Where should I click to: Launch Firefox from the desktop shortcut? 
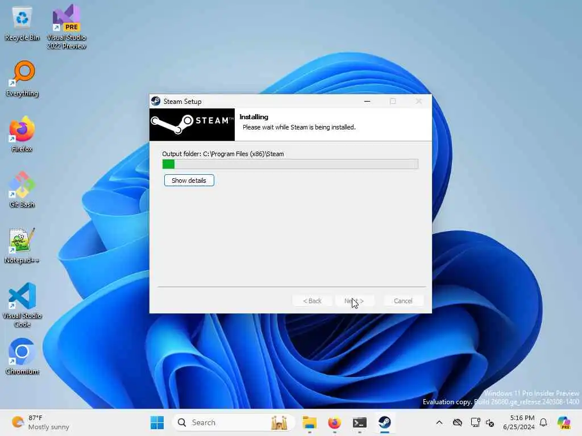click(22, 134)
